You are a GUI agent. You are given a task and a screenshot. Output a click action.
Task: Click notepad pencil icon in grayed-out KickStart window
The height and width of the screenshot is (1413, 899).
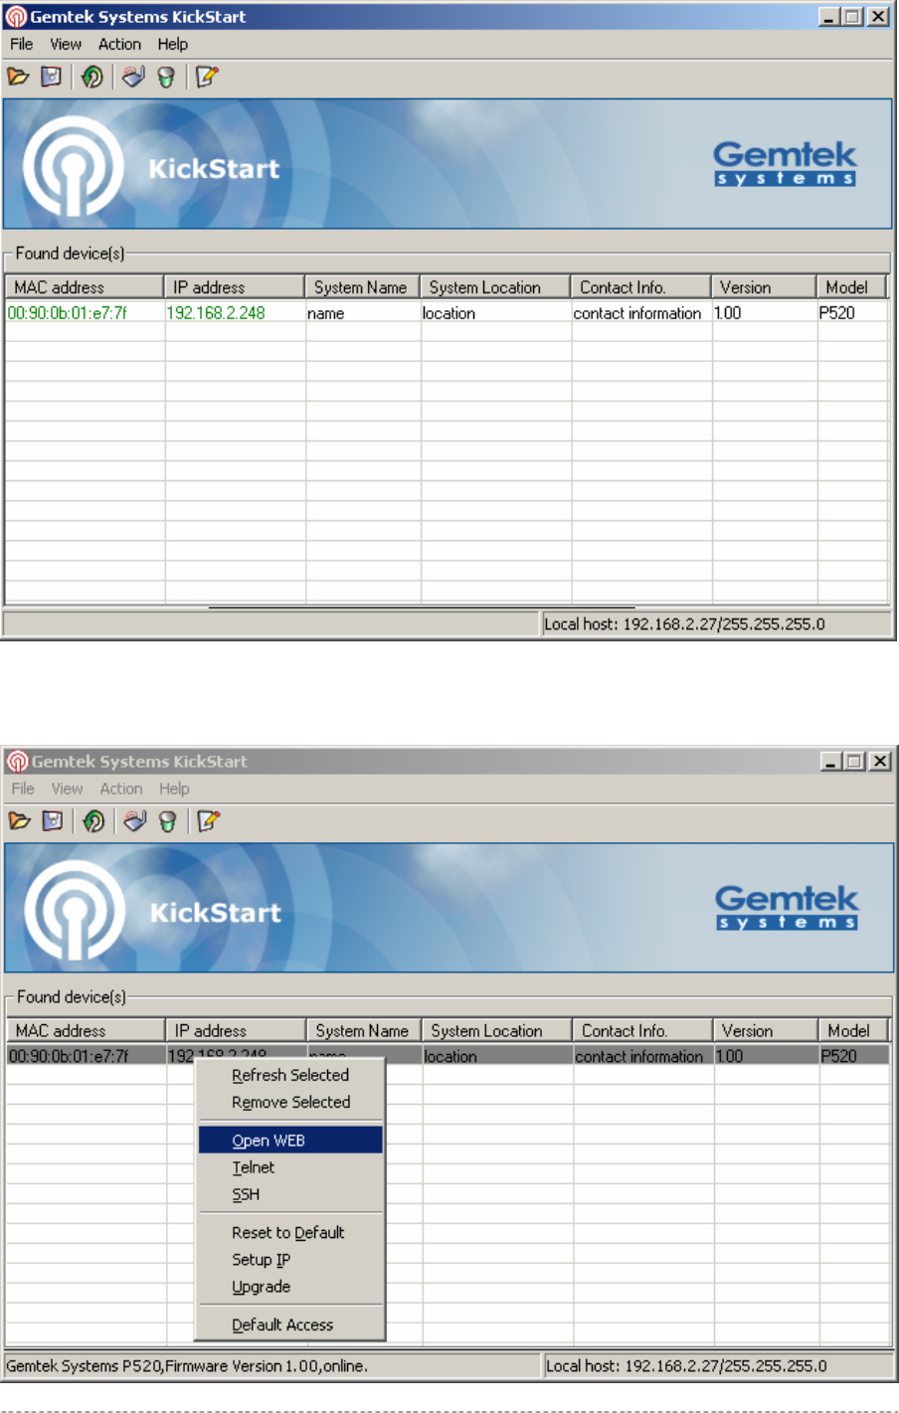209,820
